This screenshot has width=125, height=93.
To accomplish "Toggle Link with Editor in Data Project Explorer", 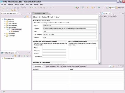I will 27,17.
